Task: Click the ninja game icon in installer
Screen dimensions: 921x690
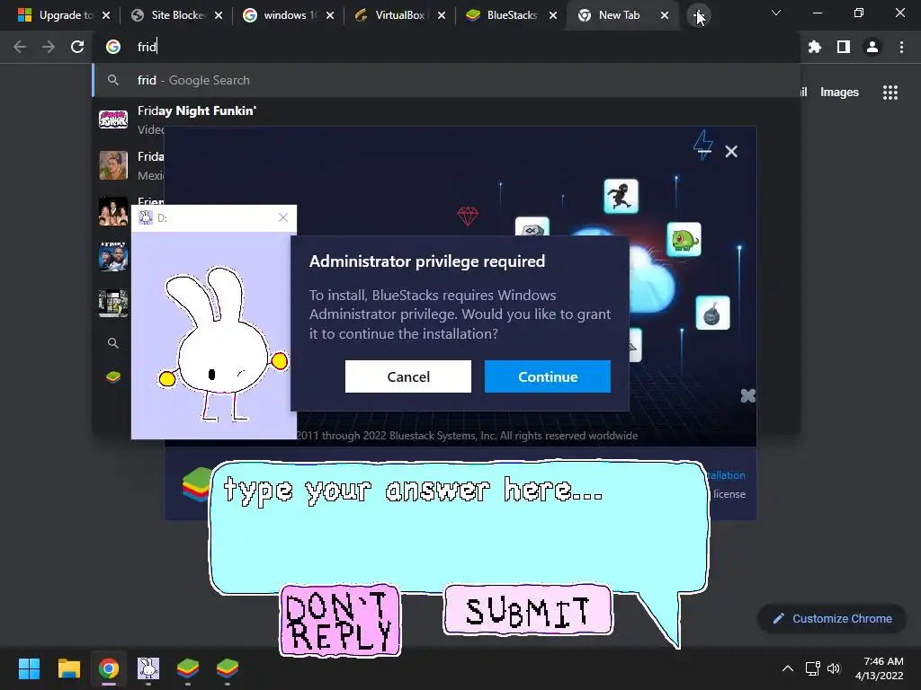Action: 621,196
